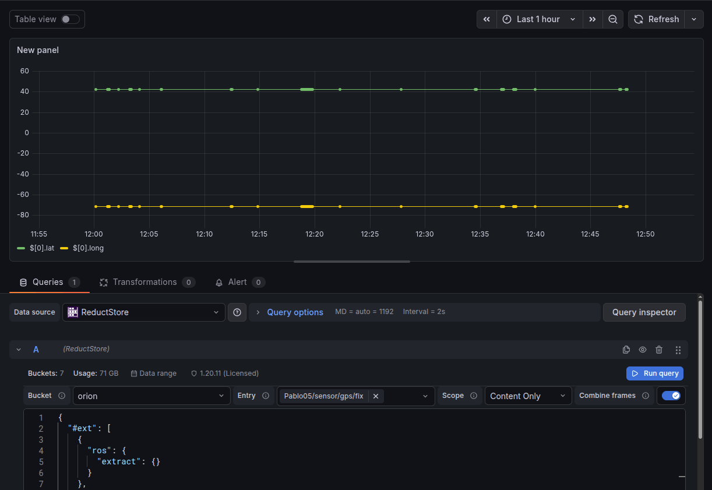Open the Query inspector
The height and width of the screenshot is (490, 712).
[x=644, y=312]
